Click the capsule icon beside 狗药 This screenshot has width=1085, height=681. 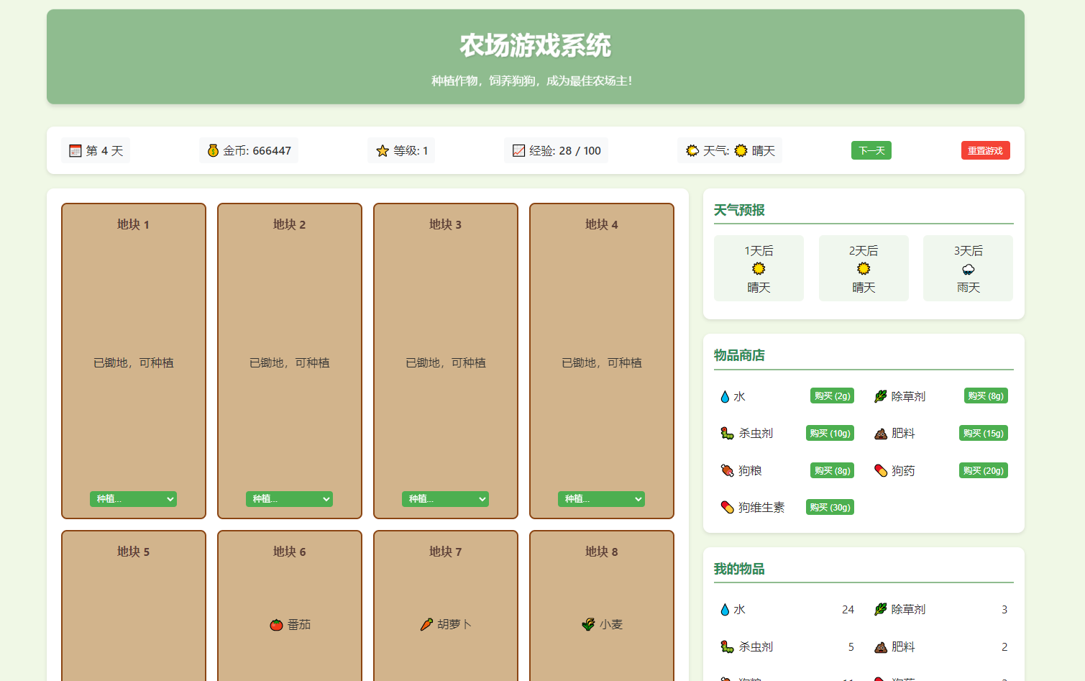pyautogui.click(x=880, y=470)
